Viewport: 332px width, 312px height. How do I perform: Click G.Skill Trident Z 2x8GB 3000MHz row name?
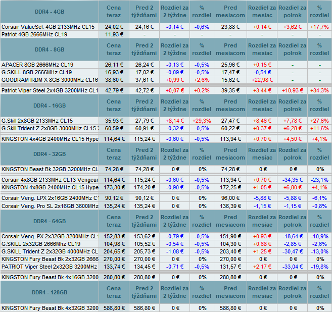coord(50,128)
